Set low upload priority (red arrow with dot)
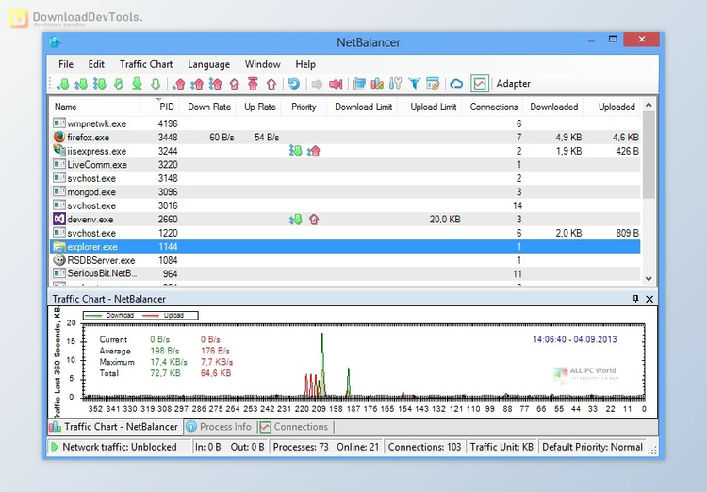707x492 pixels. tap(178, 84)
